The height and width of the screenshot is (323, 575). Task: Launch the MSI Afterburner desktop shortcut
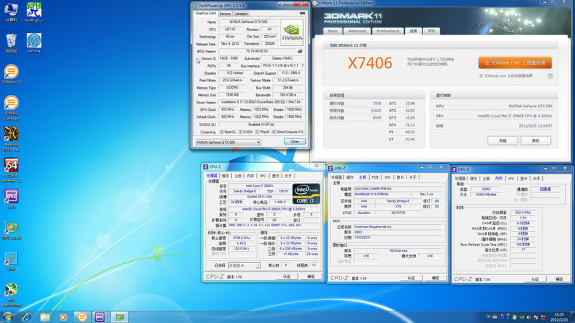(x=11, y=295)
